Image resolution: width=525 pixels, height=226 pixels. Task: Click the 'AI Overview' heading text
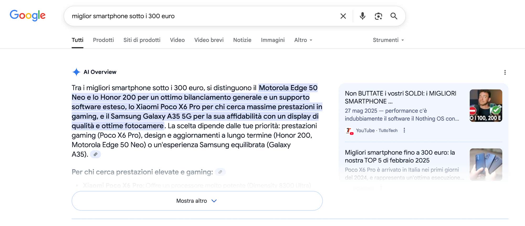[x=100, y=72]
